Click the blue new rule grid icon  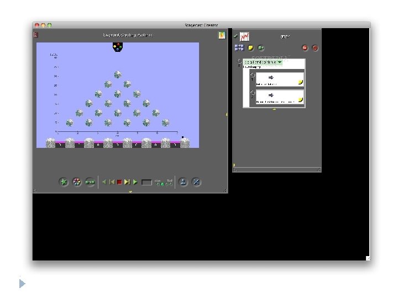(239, 47)
